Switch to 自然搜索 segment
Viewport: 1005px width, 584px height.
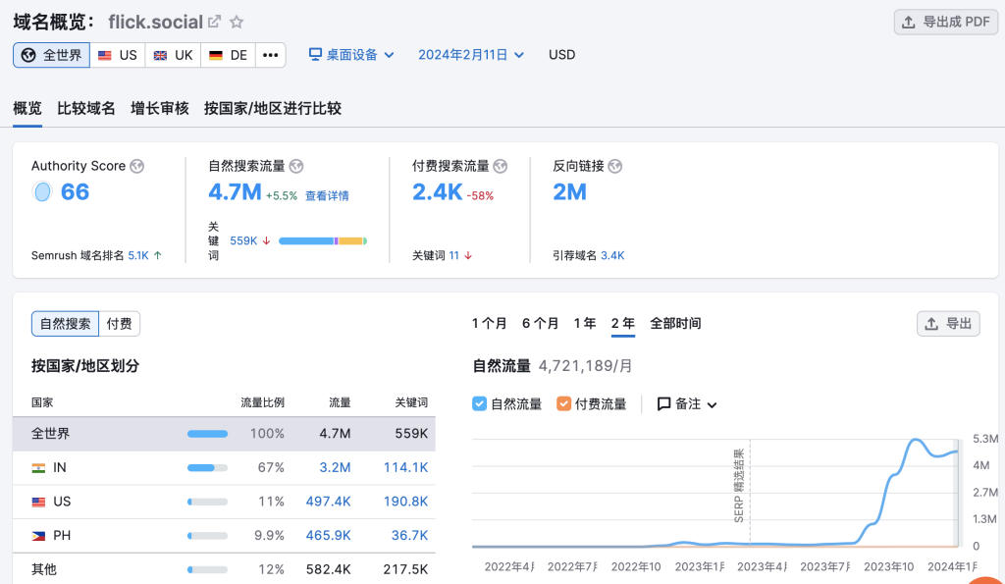coord(66,324)
